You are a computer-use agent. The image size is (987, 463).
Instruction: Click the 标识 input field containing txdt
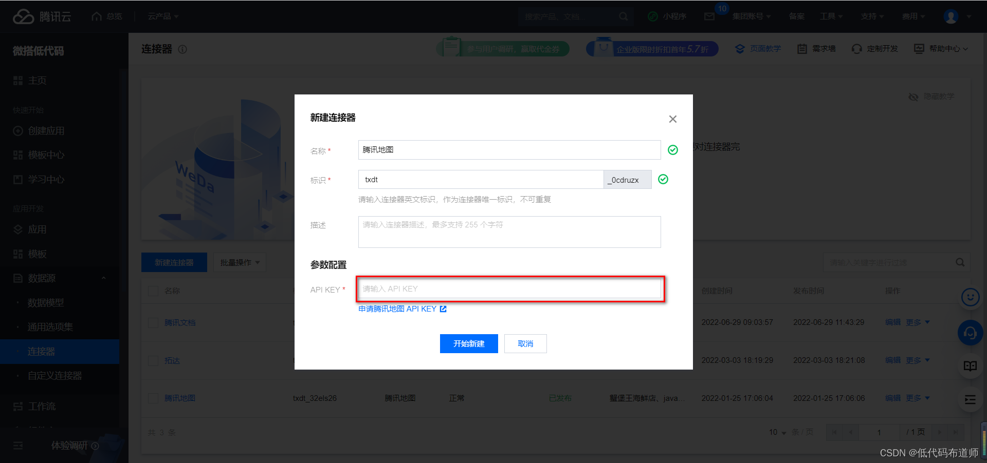tap(481, 180)
